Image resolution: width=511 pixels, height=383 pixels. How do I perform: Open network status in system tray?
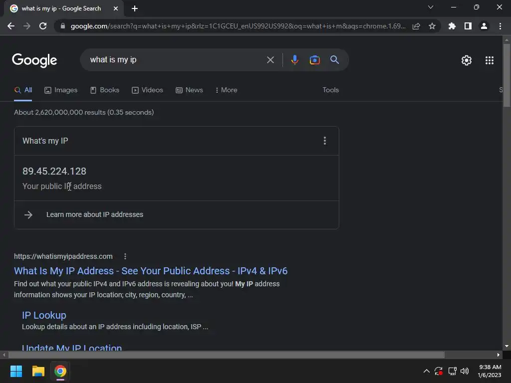[x=452, y=371]
